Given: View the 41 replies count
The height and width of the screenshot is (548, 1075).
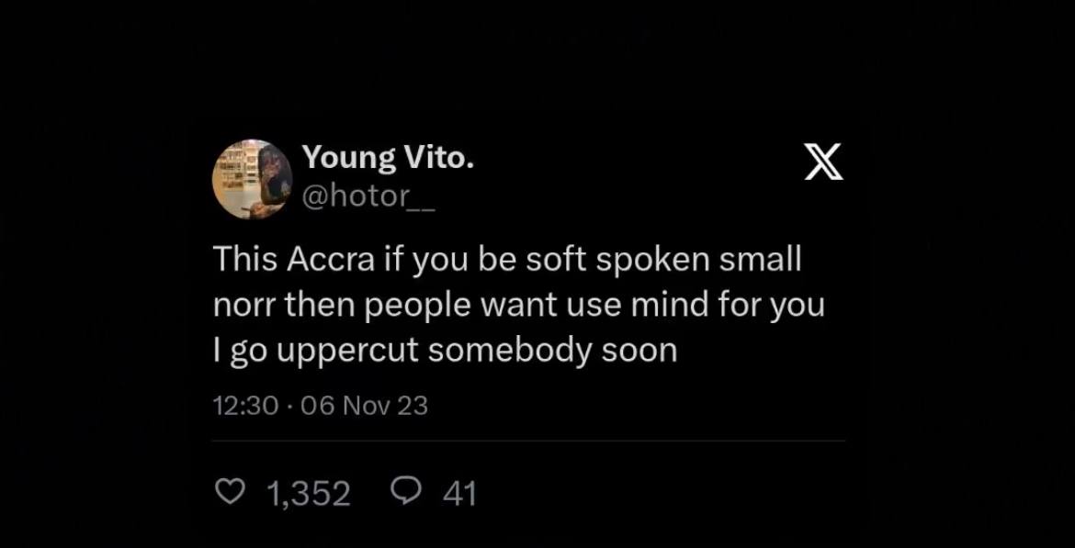Looking at the screenshot, I should pos(459,495).
